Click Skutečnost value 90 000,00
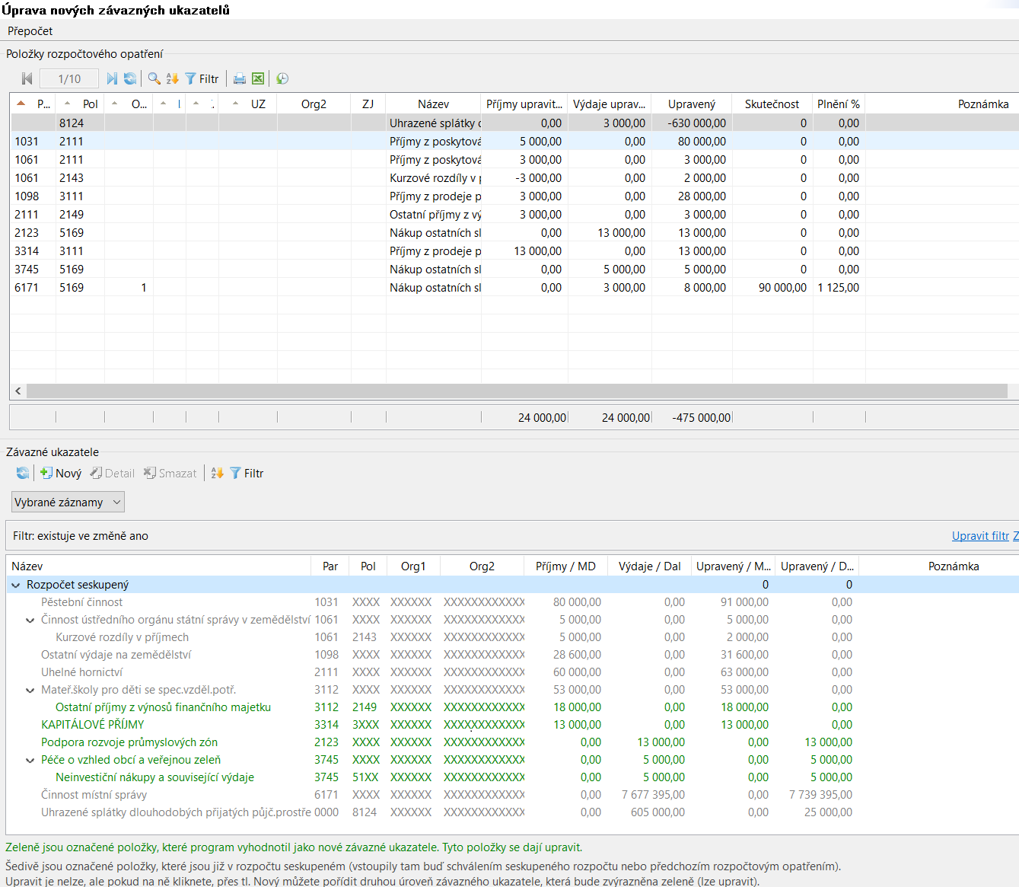This screenshot has height=887, width=1019. click(782, 287)
